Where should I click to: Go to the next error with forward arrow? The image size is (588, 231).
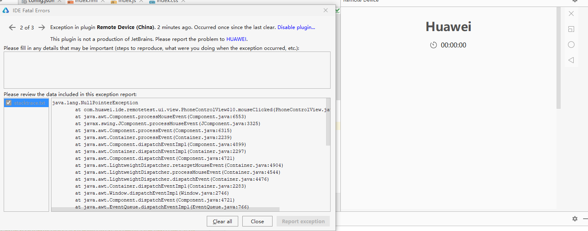[42, 27]
